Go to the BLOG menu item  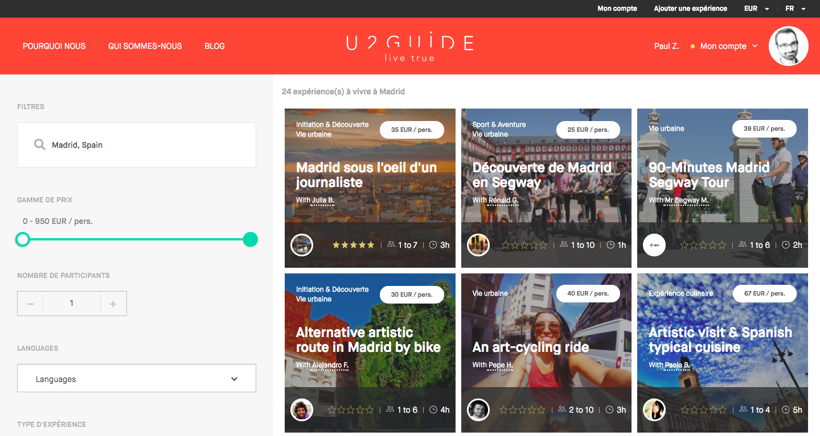[215, 46]
